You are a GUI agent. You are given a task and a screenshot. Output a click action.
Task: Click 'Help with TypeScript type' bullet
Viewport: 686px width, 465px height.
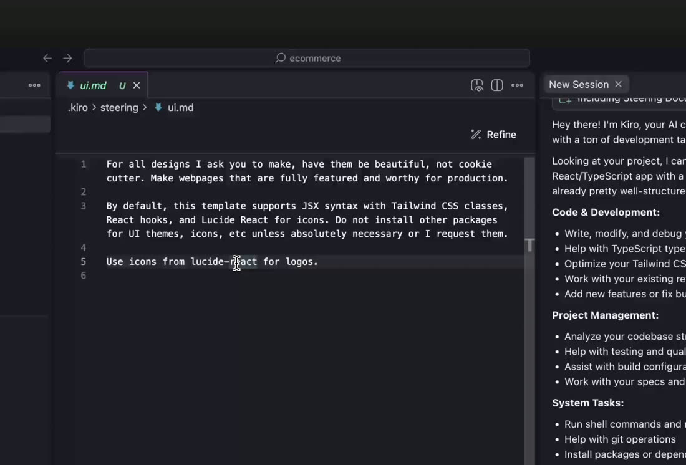click(x=624, y=249)
